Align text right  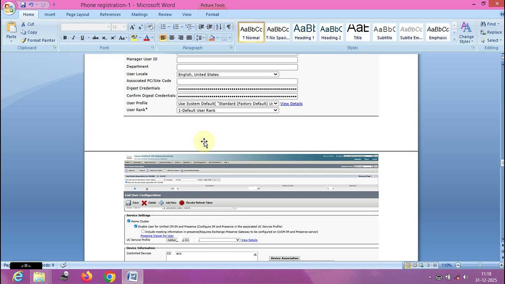[180, 38]
